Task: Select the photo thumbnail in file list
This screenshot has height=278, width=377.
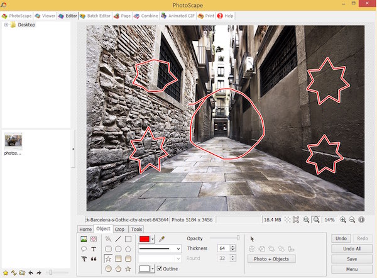Action: coord(13,140)
